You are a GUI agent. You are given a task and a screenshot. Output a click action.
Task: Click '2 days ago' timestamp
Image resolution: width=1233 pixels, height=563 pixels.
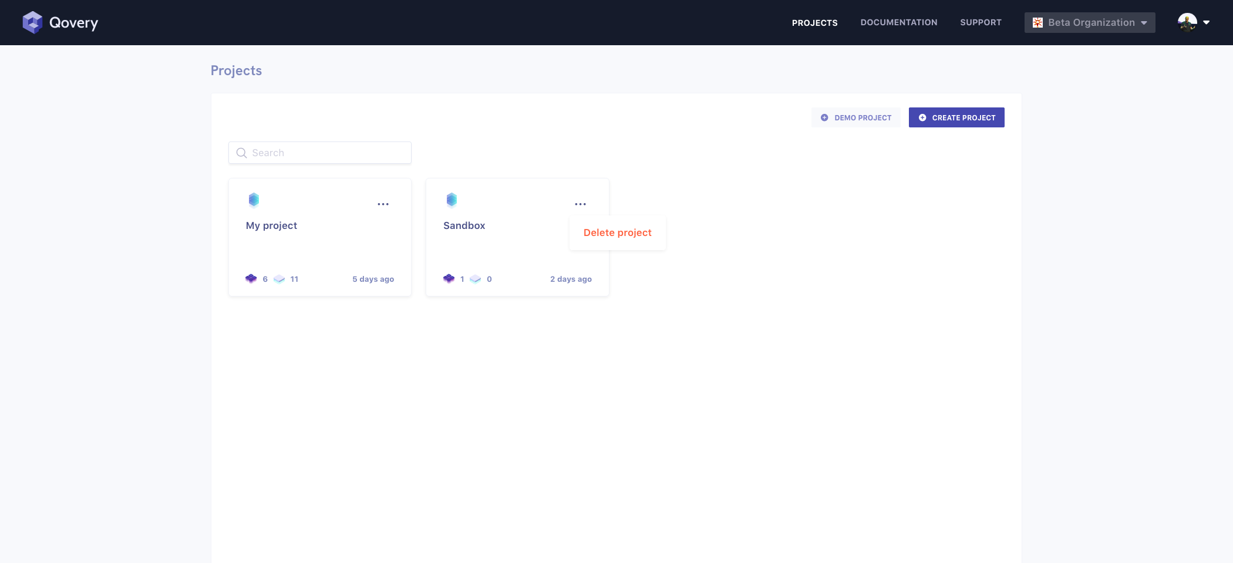(x=571, y=279)
